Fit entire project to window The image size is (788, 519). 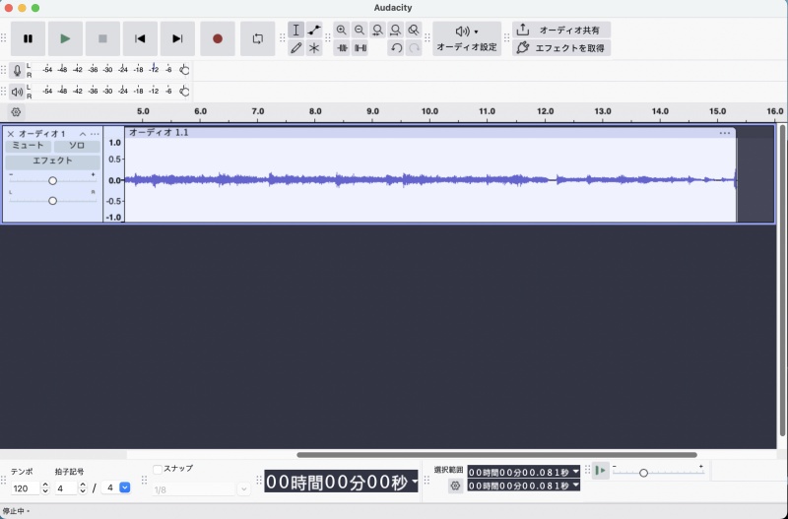pyautogui.click(x=396, y=31)
